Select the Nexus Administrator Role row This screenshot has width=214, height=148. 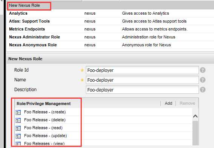[x=110, y=37]
